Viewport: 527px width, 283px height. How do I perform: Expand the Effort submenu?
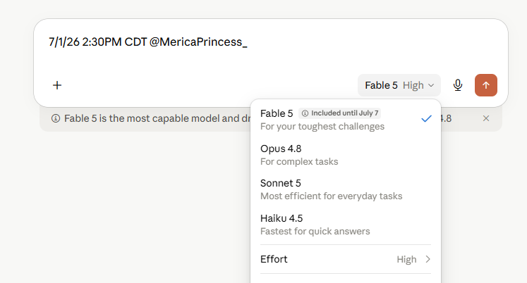click(x=346, y=259)
